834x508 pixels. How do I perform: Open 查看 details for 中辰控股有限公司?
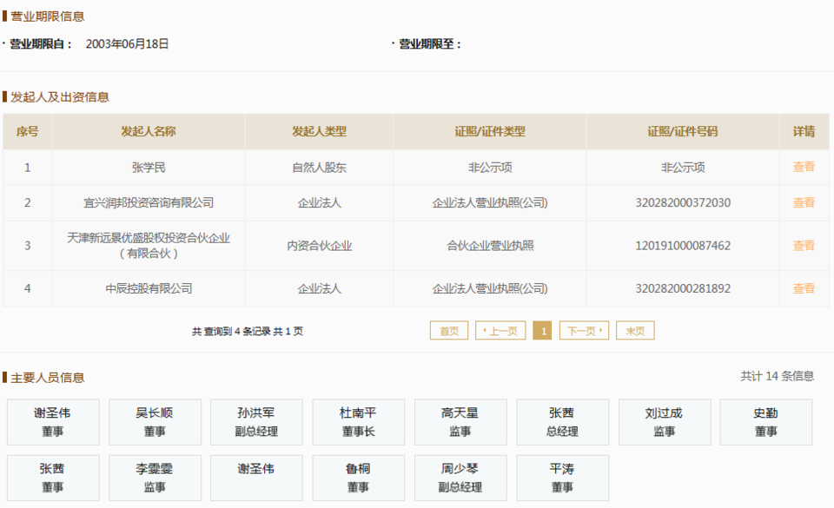coord(804,288)
